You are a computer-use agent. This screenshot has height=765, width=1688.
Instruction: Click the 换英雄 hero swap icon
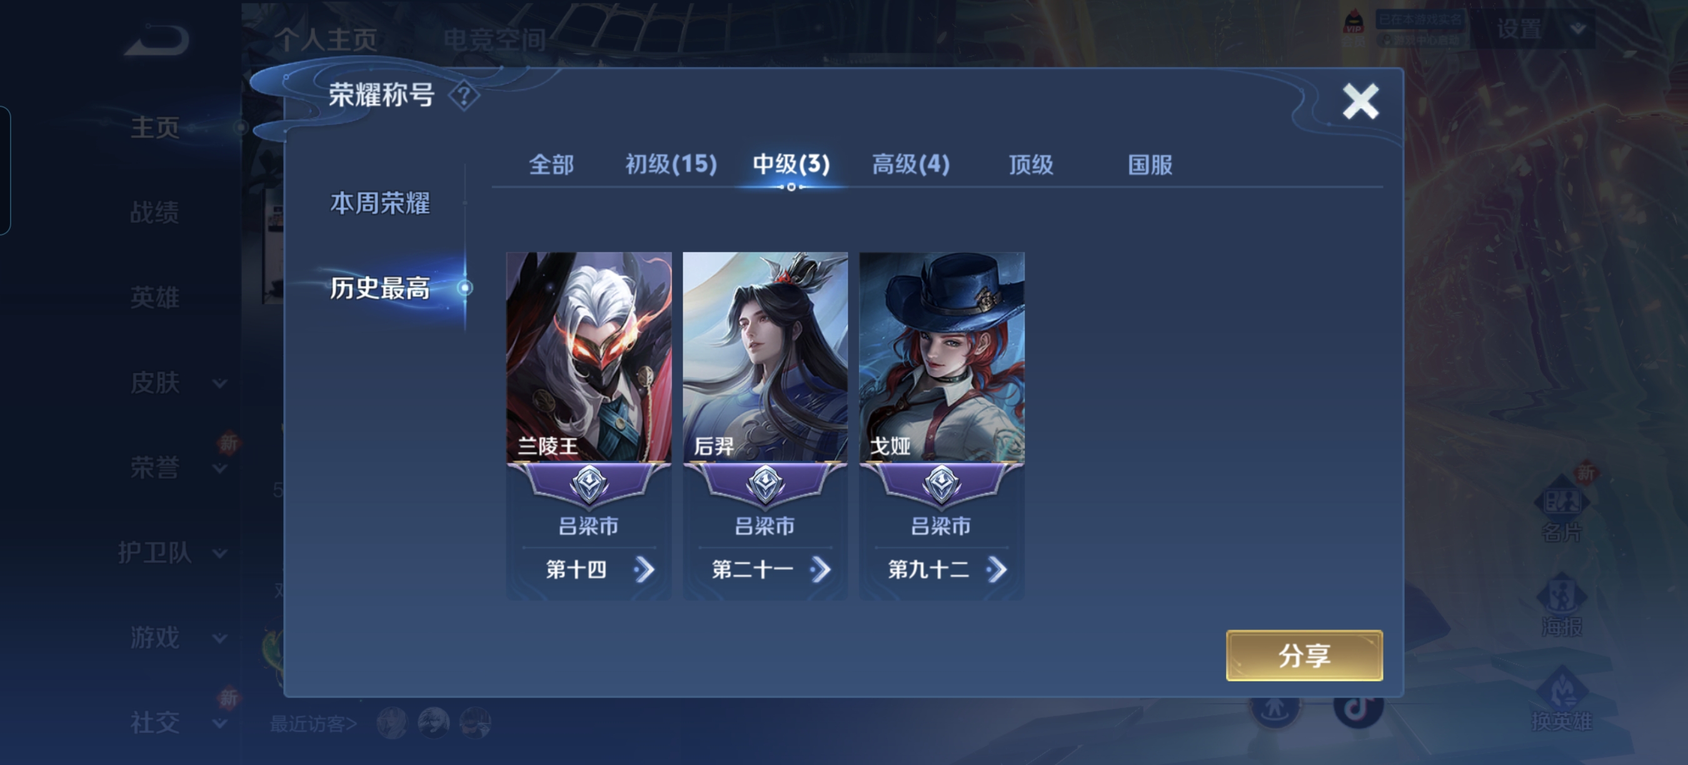point(1562,698)
